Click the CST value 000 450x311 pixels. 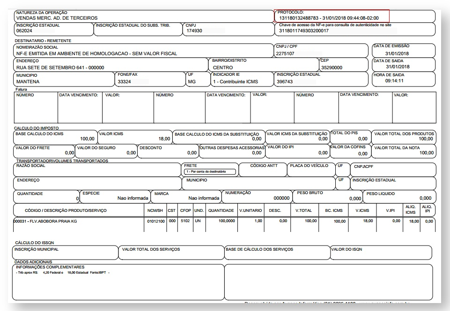pyautogui.click(x=172, y=221)
